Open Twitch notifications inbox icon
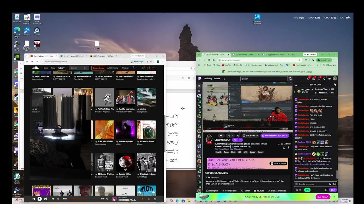Screen dimensions: 364x204 pyautogui.click(x=314, y=78)
